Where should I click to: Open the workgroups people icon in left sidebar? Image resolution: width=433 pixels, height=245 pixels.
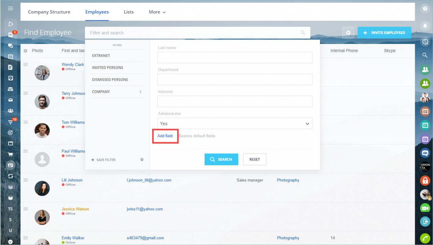(x=10, y=111)
